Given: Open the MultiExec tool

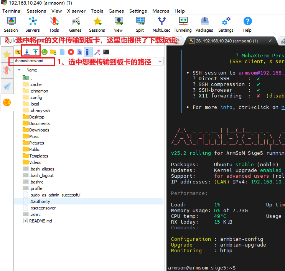Looking at the screenshot, I should 161,24.
